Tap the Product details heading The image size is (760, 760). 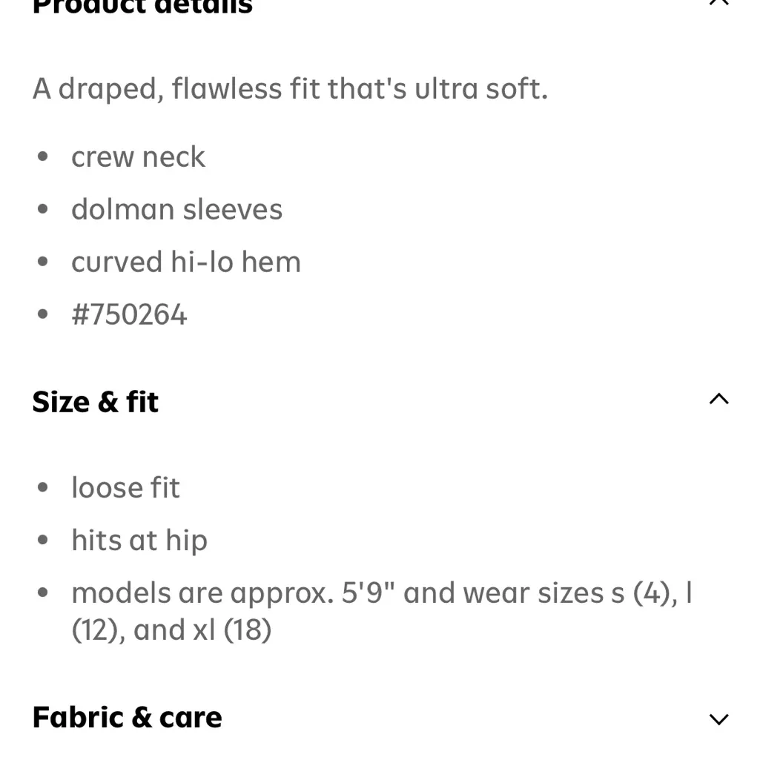[143, 7]
